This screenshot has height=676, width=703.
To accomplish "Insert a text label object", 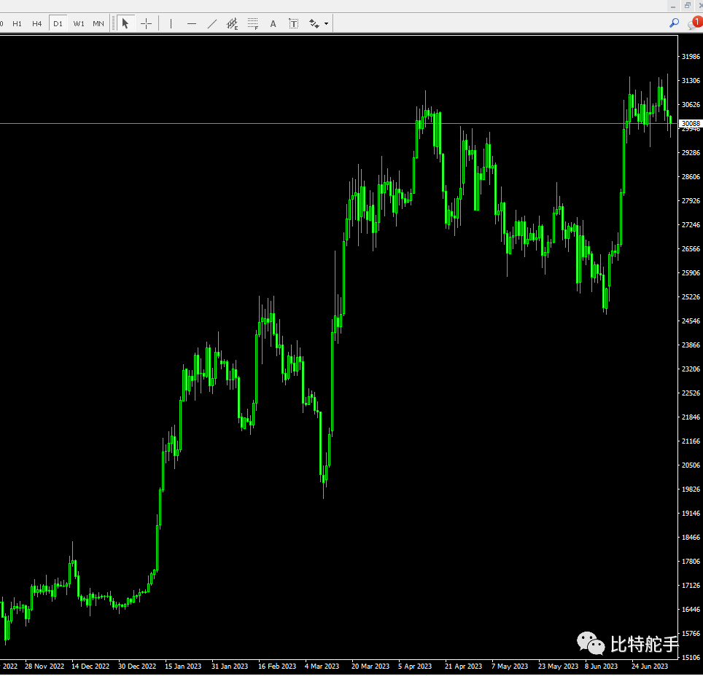I will click(x=294, y=23).
